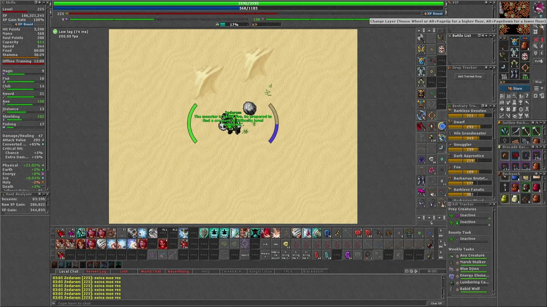Click the trophy icon in control buttons
Screen dimensions: 547x307
[x=521, y=104]
